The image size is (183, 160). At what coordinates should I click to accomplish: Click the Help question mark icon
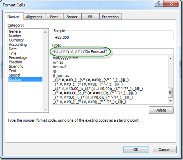[159, 3]
